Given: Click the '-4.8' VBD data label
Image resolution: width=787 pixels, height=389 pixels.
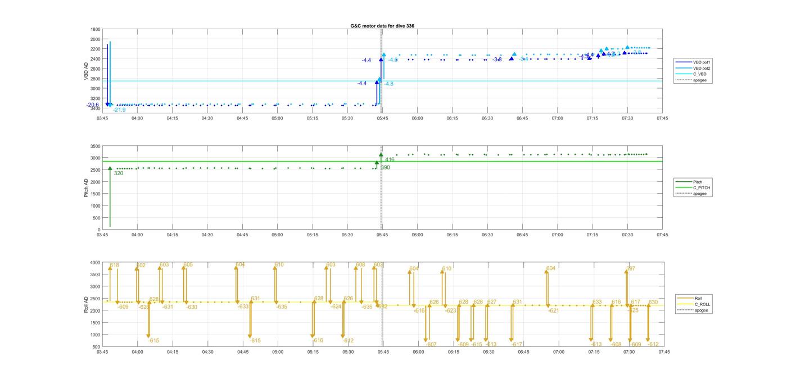Looking at the screenshot, I should 388,84.
